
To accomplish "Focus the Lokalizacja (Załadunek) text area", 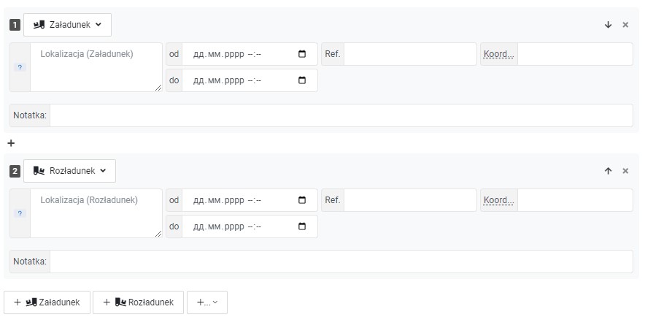I will tap(96, 67).
